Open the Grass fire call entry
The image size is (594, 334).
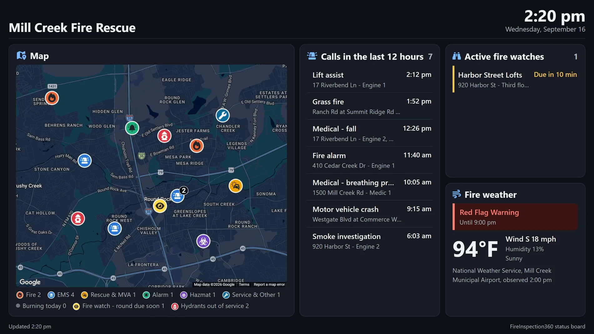(370, 107)
